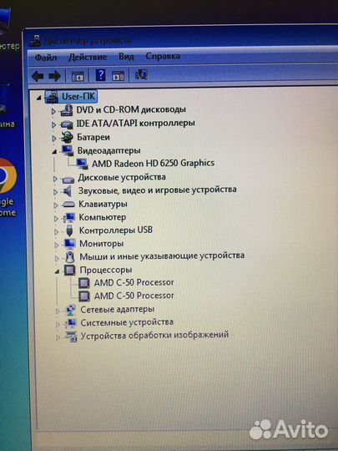Expand Устройства обработки изображений node
This screenshot has width=338, height=451.
pos(58,337)
